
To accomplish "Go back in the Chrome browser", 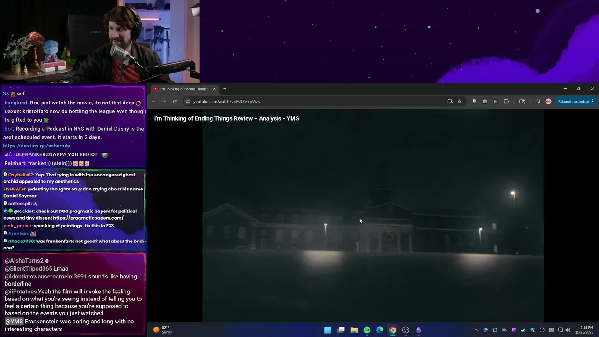I will click(x=153, y=102).
